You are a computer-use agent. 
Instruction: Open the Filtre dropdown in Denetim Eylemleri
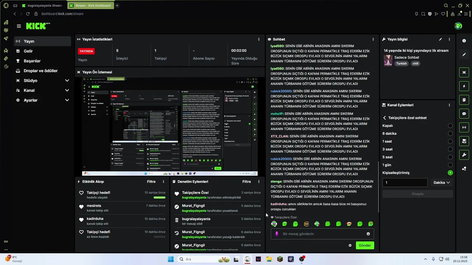pos(246,181)
